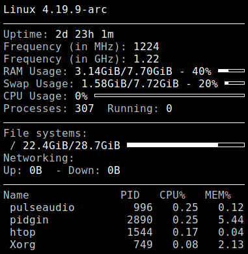Image resolution: width=248 pixels, height=254 pixels.
Task: Click the frequency value 1224 MHz
Action: (x=146, y=46)
